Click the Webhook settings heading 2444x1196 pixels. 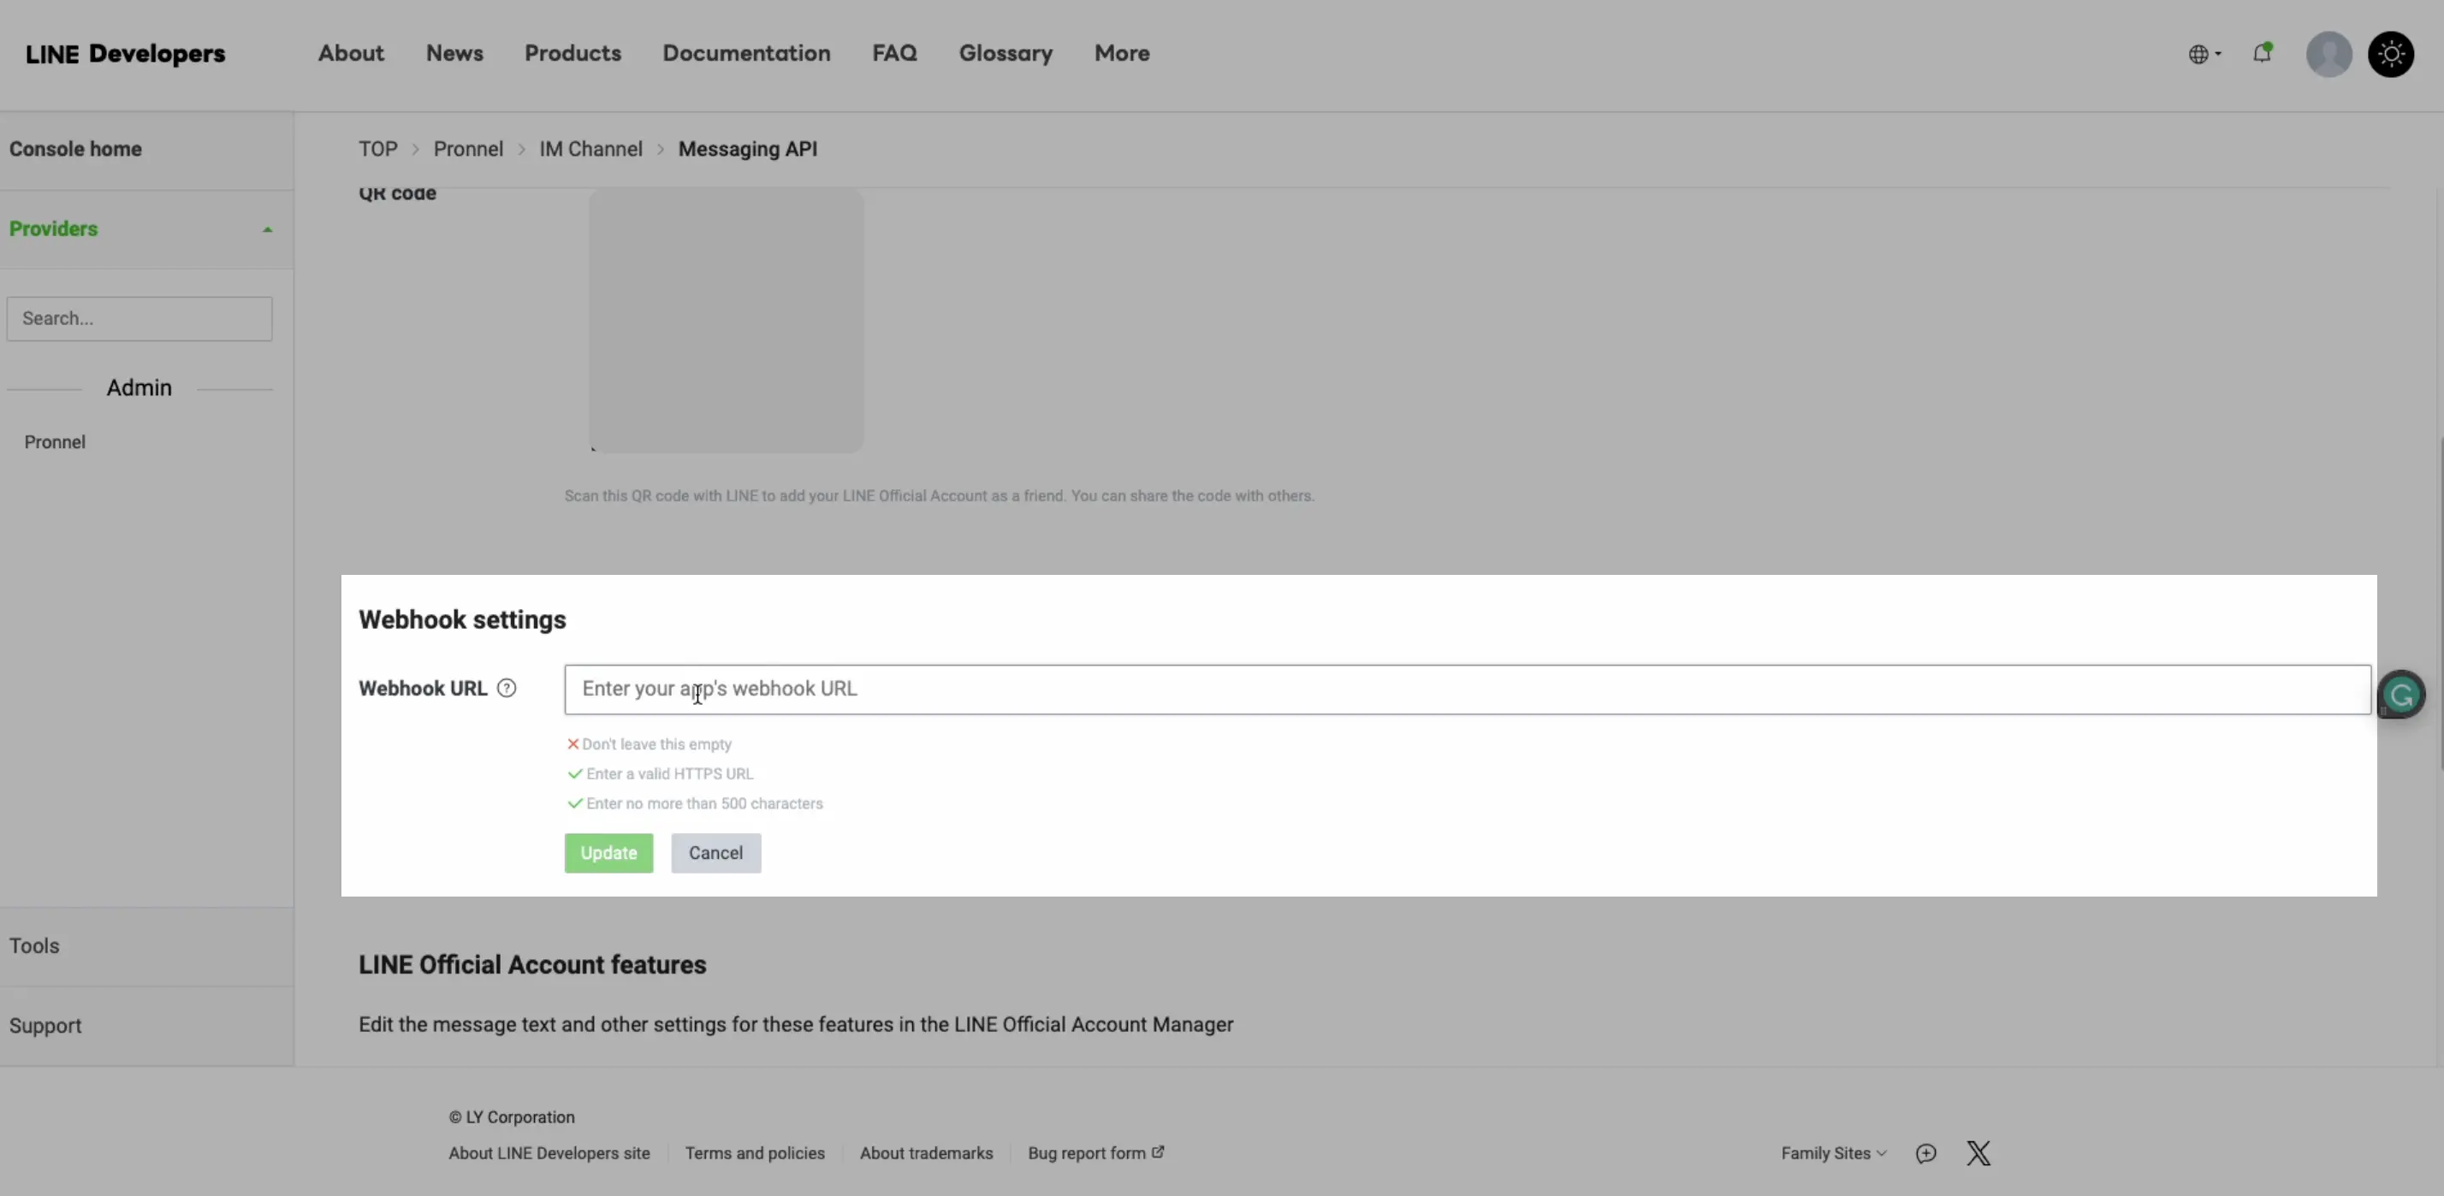click(462, 620)
